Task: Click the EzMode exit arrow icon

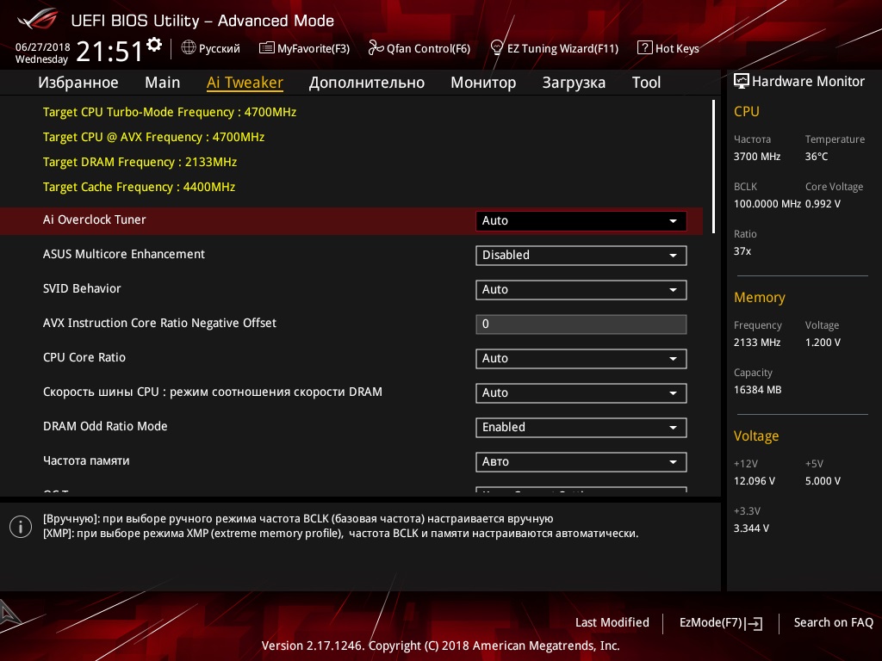Action: 755,623
